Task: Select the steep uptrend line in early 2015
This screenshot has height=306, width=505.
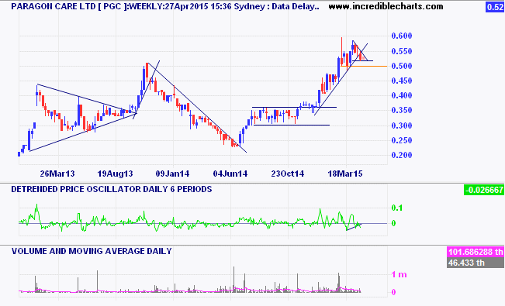Action: (341, 79)
